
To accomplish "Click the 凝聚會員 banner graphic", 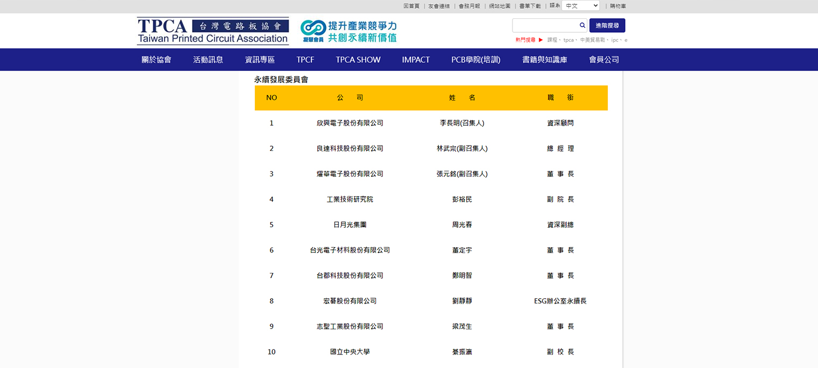I will tap(348, 31).
